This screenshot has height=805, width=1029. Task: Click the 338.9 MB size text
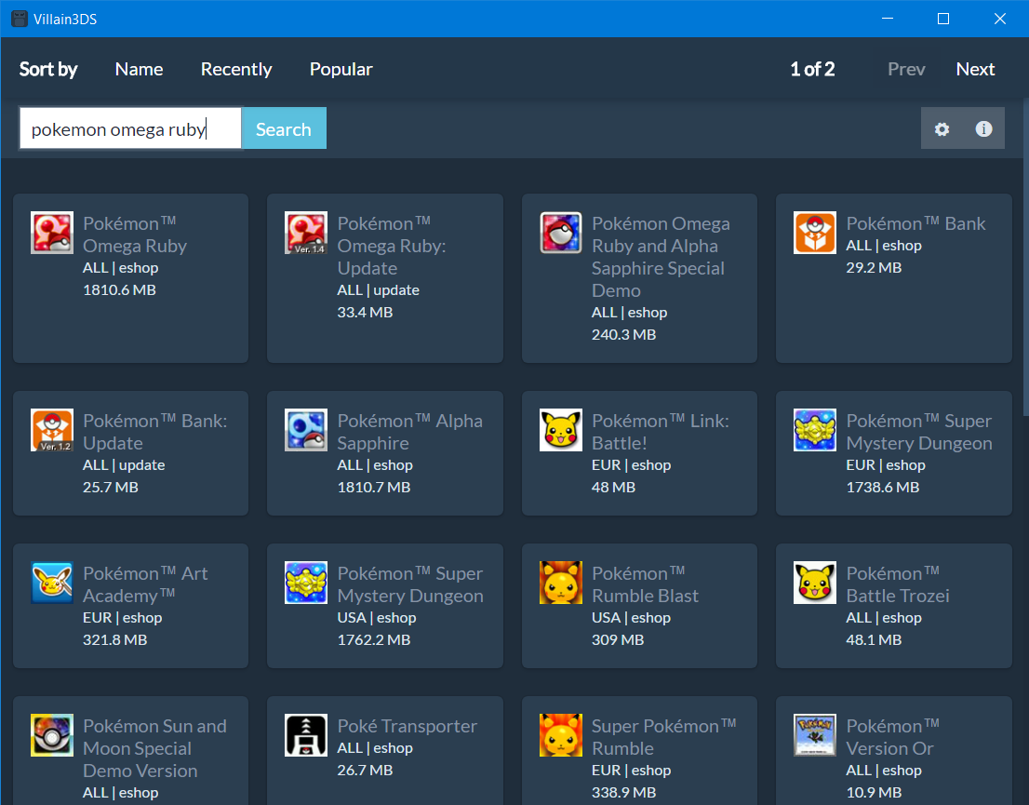(623, 793)
